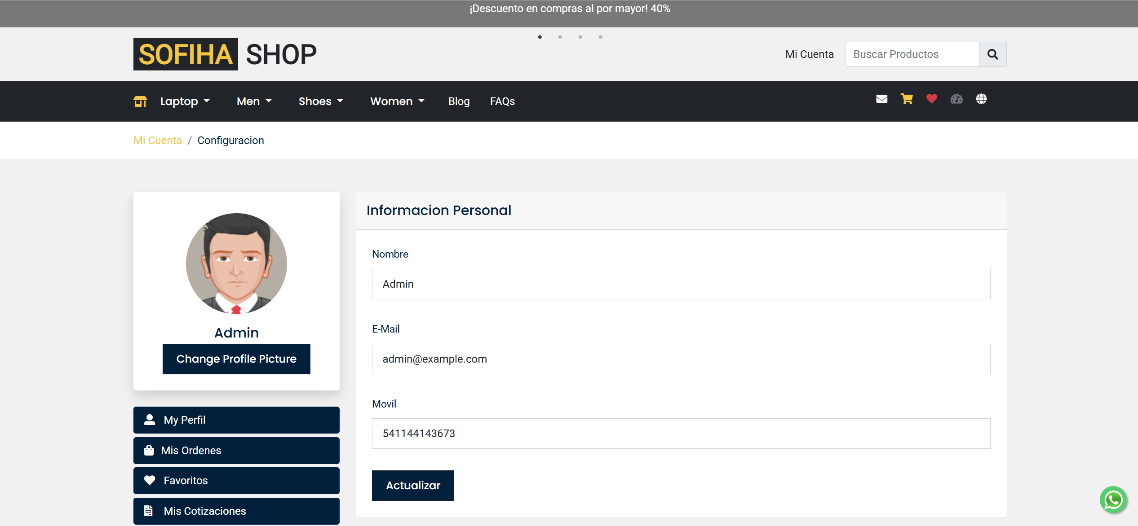Open the dashboard speedometer icon

[x=957, y=99]
